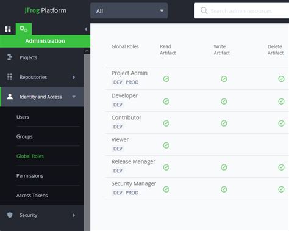Image resolution: width=289 pixels, height=231 pixels.
Task: Select the Administration gears icon tab
Action: (x=24, y=29)
